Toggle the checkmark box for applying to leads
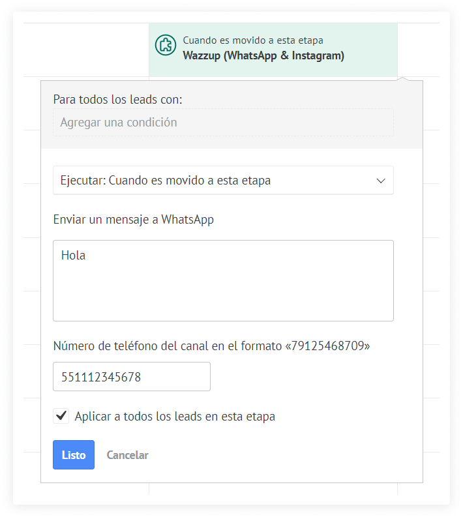This screenshot has height=519, width=463. point(61,416)
